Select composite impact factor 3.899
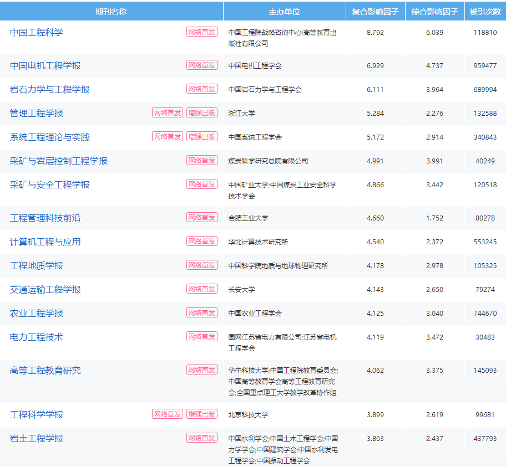Viewport: 511px width, 467px height. pos(376,414)
